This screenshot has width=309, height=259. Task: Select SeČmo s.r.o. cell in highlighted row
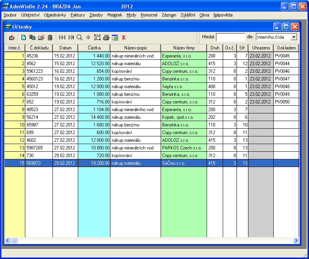[184, 163]
